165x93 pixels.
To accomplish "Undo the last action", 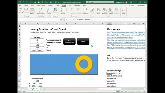I will click(x=23, y=2).
